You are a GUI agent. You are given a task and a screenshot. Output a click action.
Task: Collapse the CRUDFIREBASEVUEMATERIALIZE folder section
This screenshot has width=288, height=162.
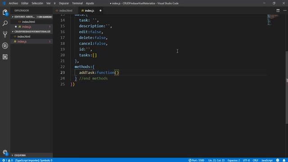click(x=31, y=31)
